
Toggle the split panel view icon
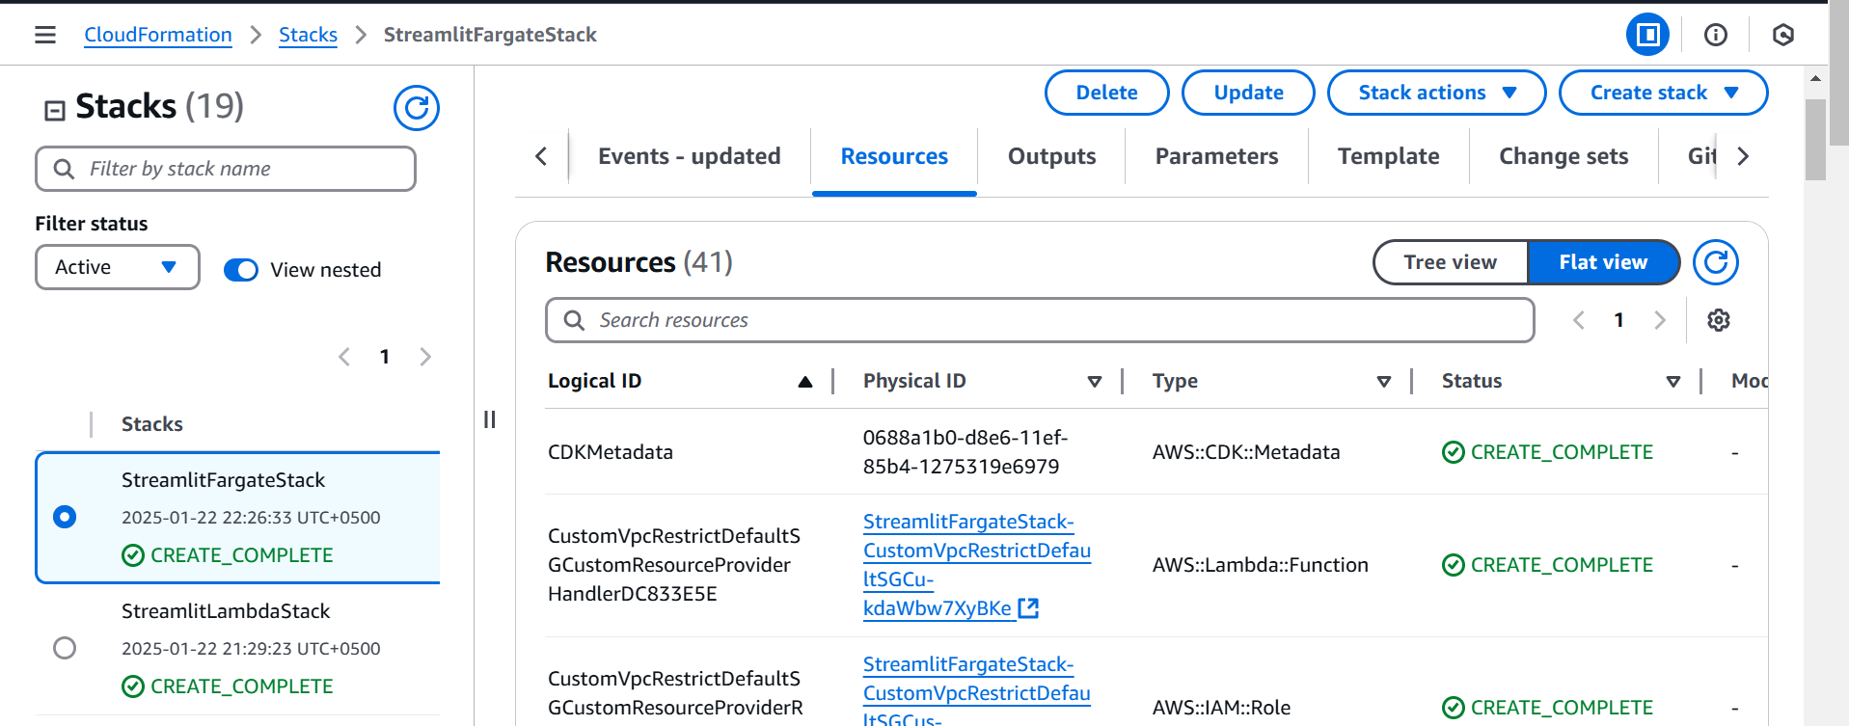(1647, 35)
